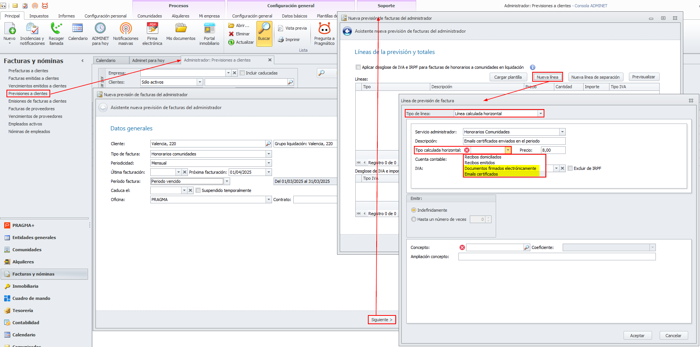Open Portal inmobiliario icon
This screenshot has width=700, height=347.
pos(209,33)
